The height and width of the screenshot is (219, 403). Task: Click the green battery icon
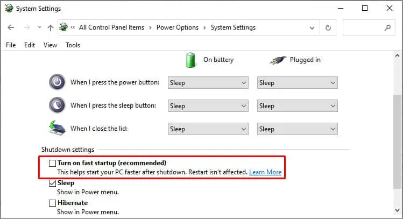pyautogui.click(x=190, y=60)
